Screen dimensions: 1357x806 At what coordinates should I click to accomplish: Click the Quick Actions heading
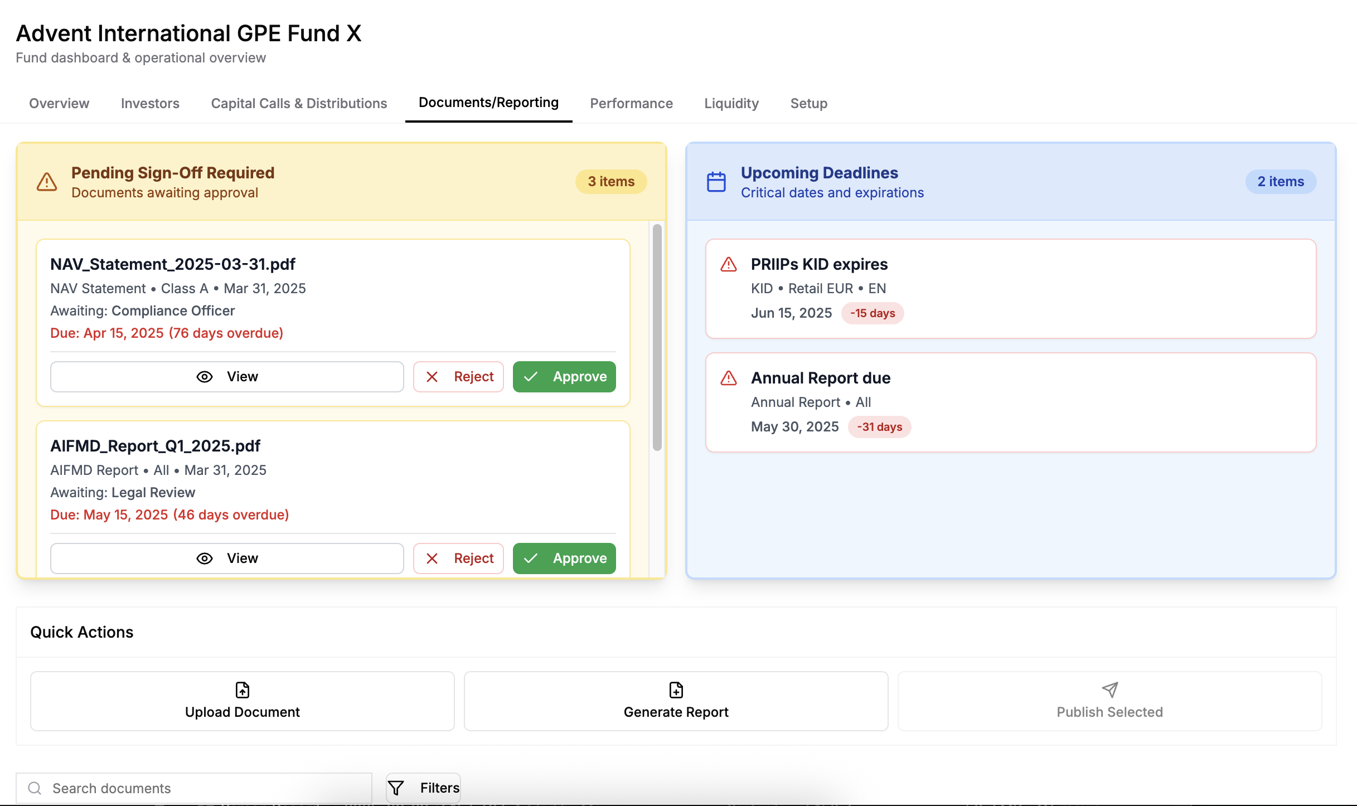[x=82, y=632]
